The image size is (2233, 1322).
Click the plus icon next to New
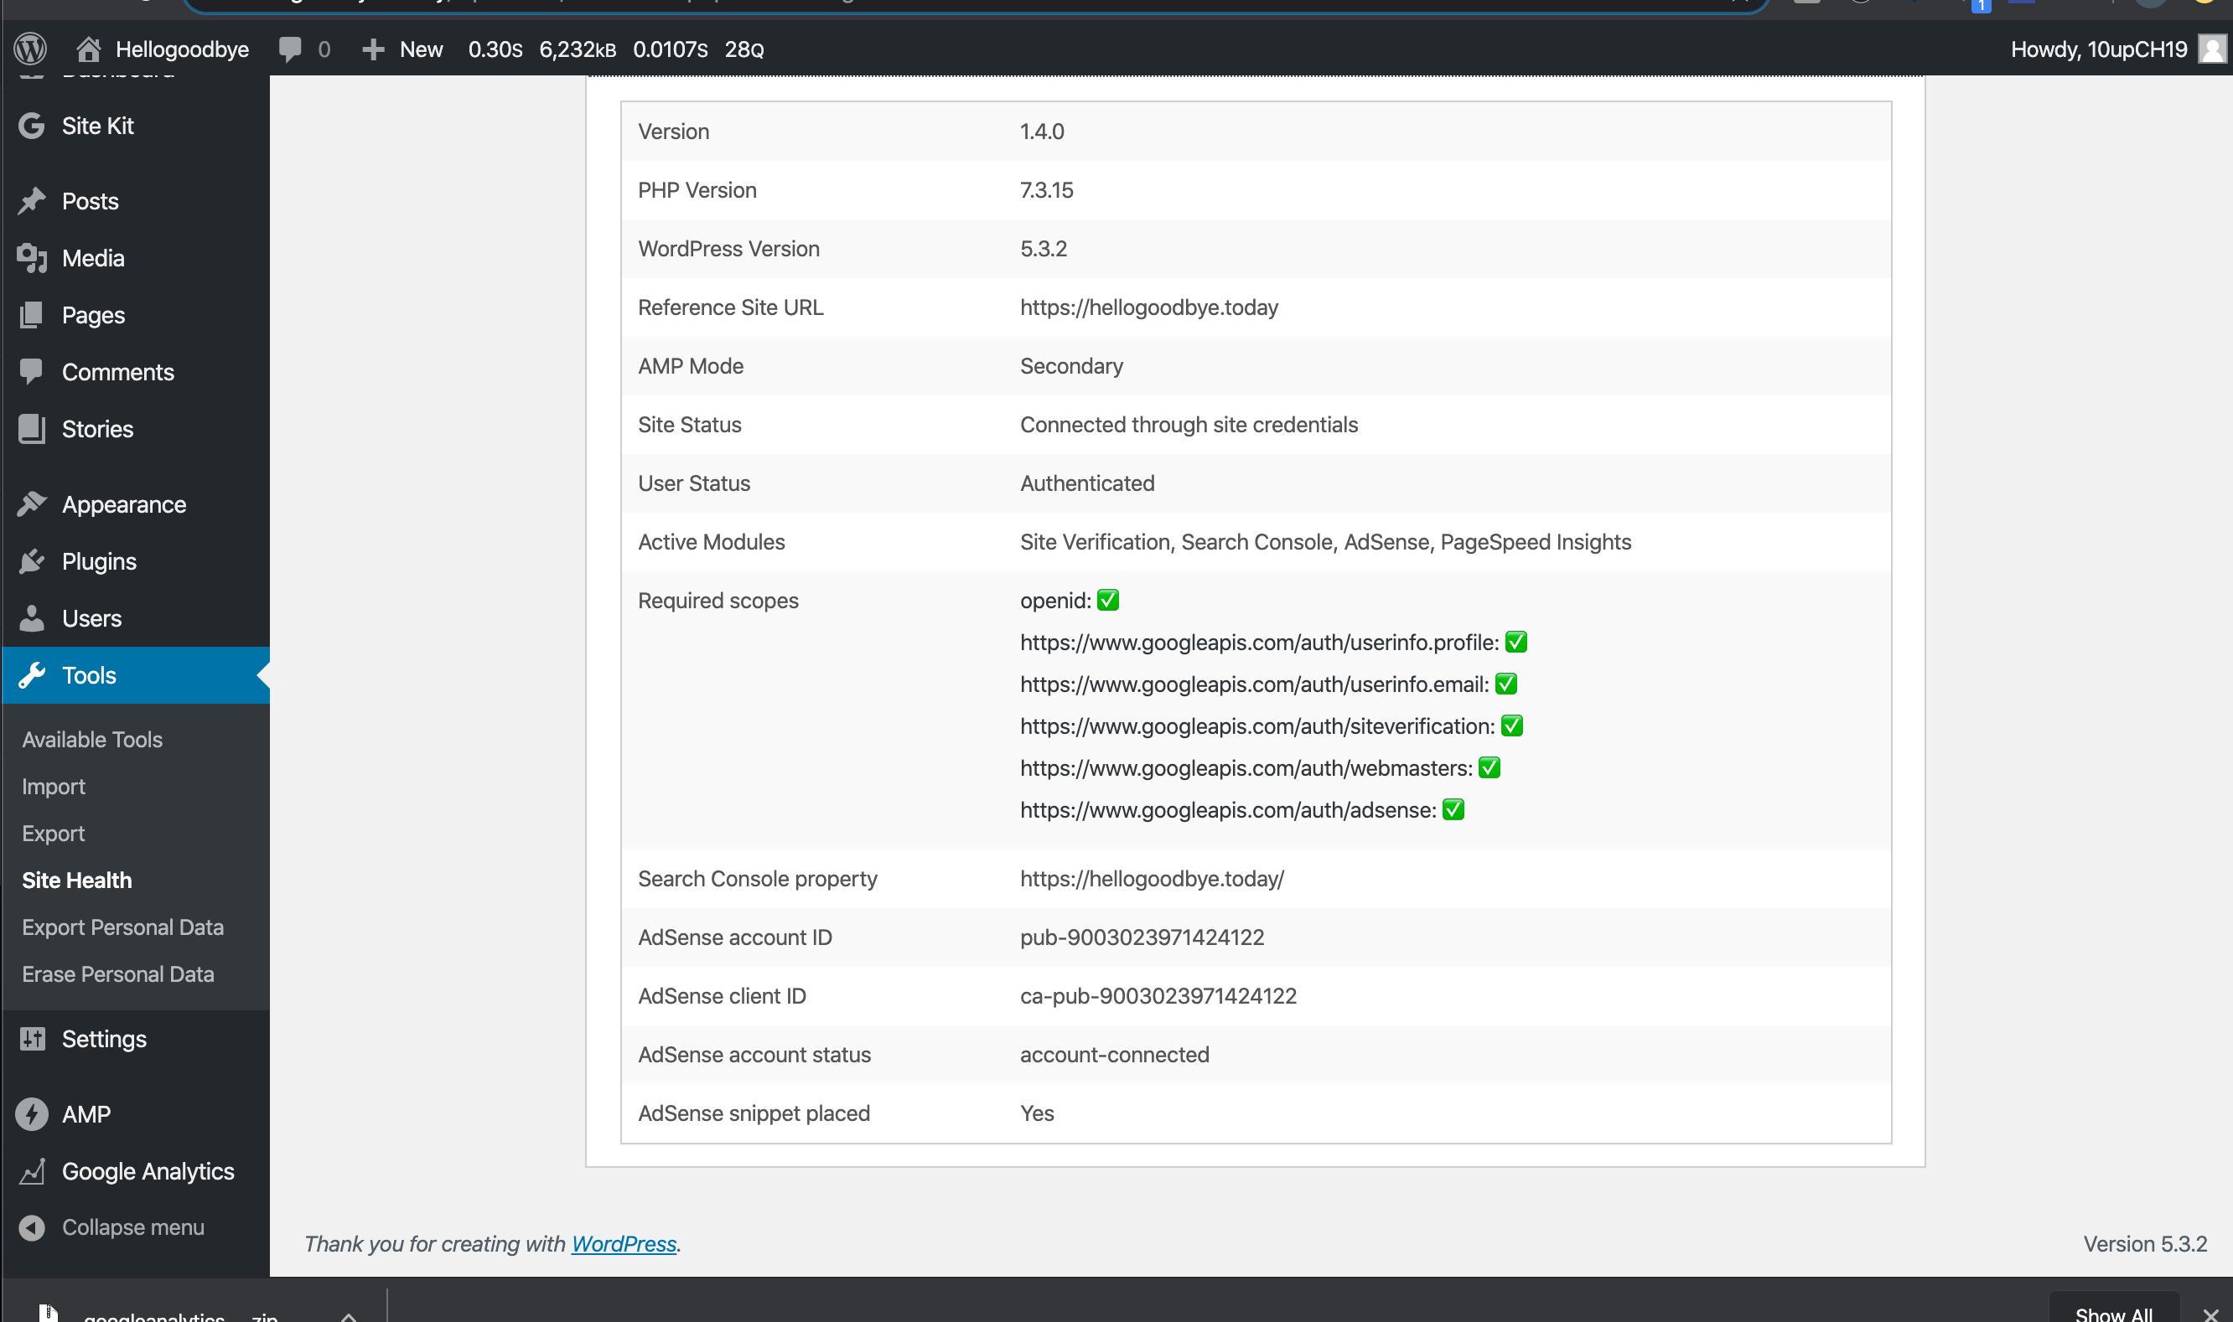[373, 49]
